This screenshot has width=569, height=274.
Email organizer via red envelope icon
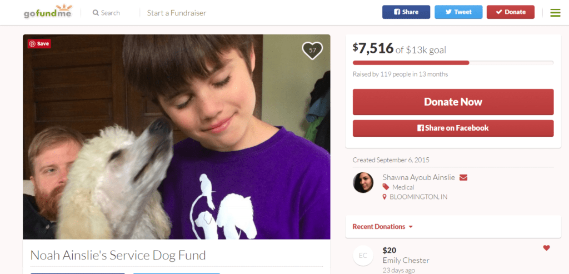(x=463, y=177)
